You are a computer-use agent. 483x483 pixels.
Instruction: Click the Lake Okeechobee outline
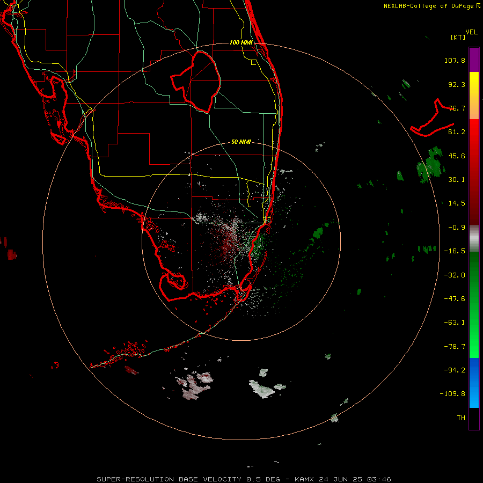[195, 82]
